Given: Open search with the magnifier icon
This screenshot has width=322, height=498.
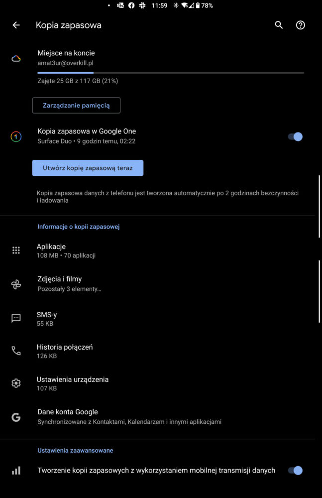Looking at the screenshot, I should [x=279, y=25].
